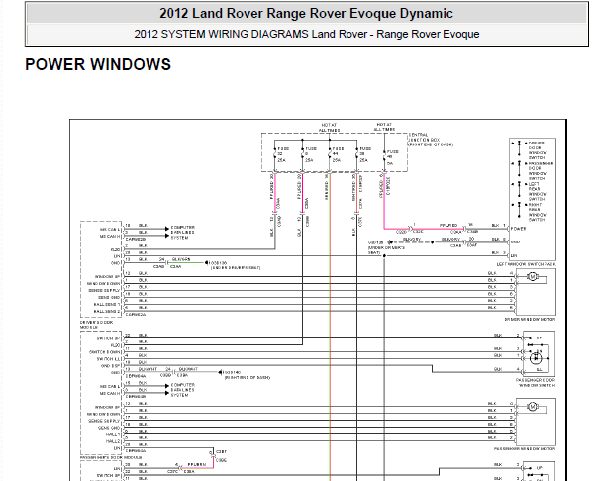Screen dimensions: 595x481
Task: Click the horizontal pink PPL/RED wire to the POWER pin
Action: pos(424,229)
